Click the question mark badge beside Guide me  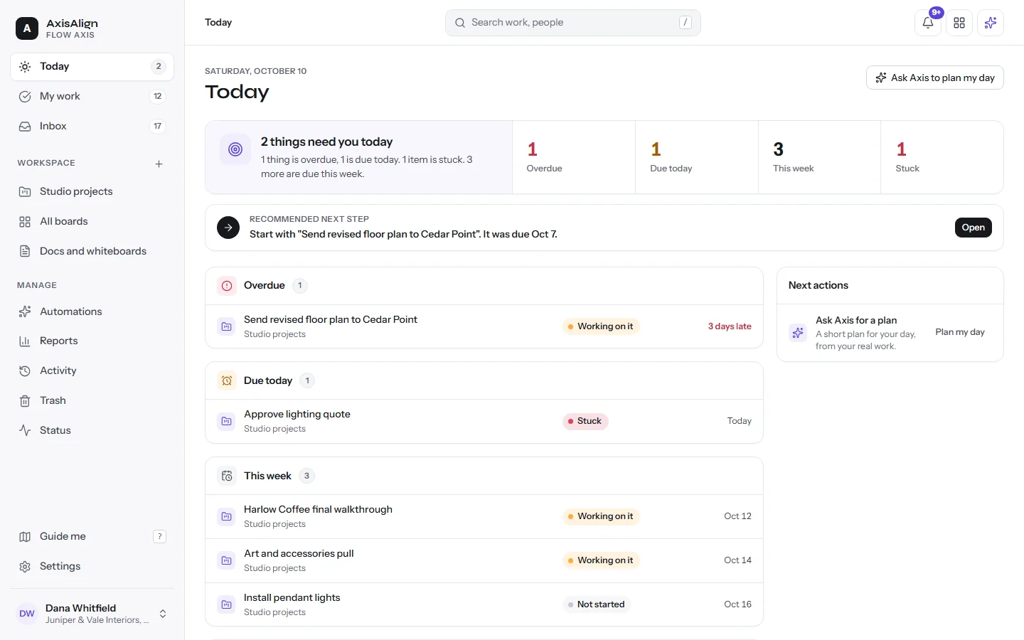pyautogui.click(x=160, y=537)
